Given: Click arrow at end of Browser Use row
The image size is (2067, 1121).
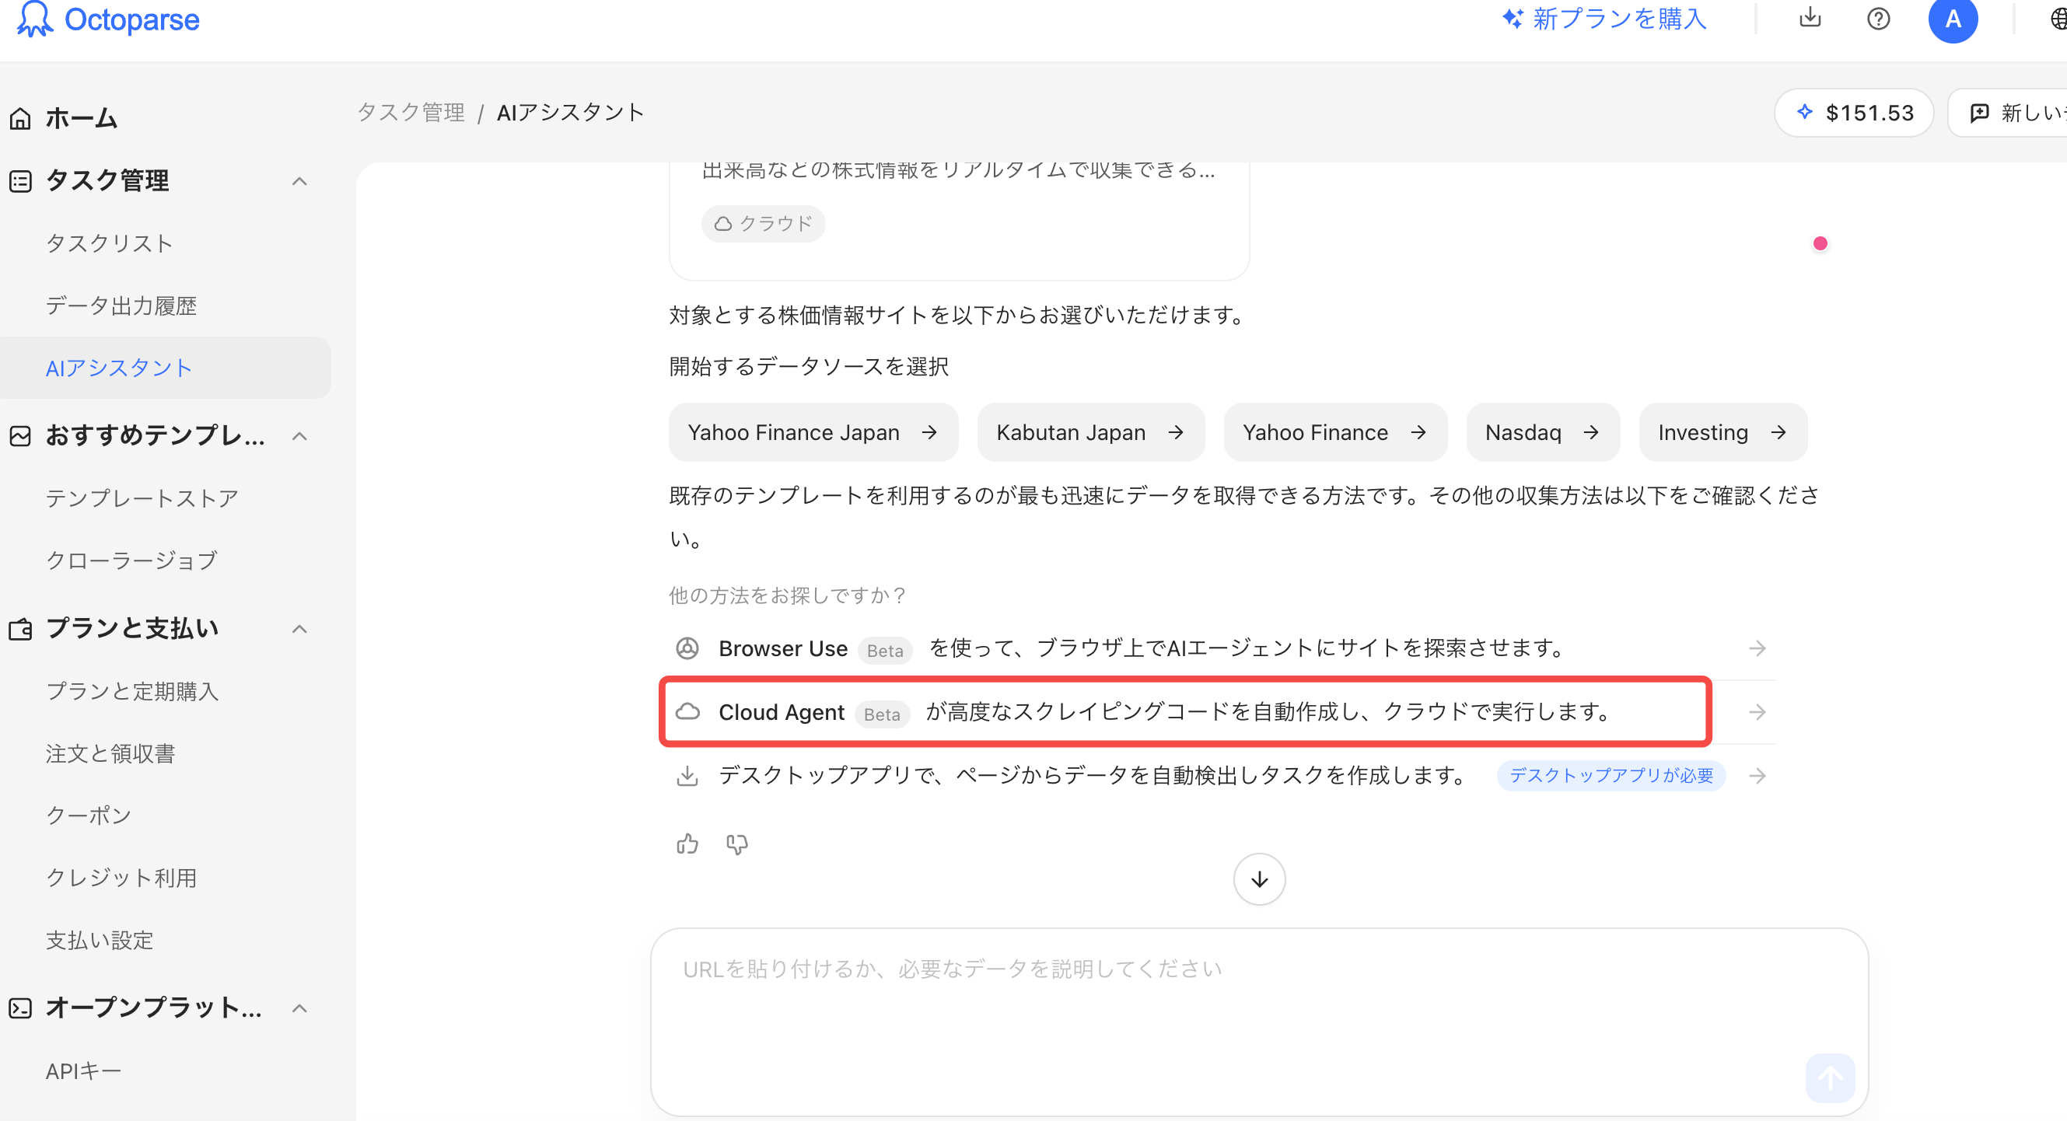Looking at the screenshot, I should [1757, 648].
